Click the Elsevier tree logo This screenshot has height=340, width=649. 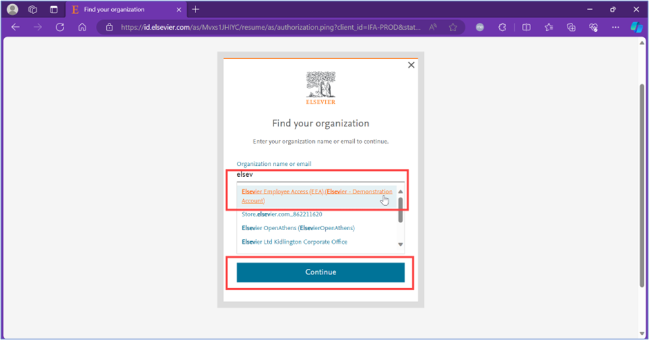(x=321, y=88)
